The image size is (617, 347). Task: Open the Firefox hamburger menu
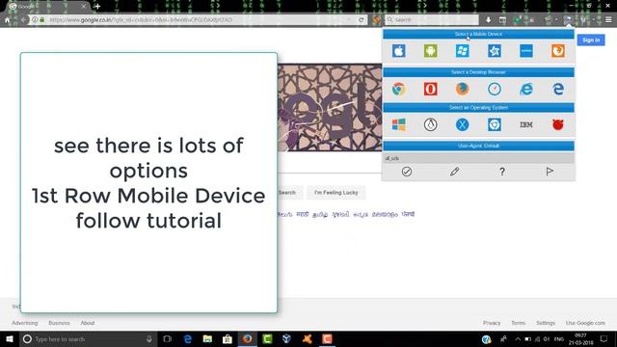[x=608, y=19]
